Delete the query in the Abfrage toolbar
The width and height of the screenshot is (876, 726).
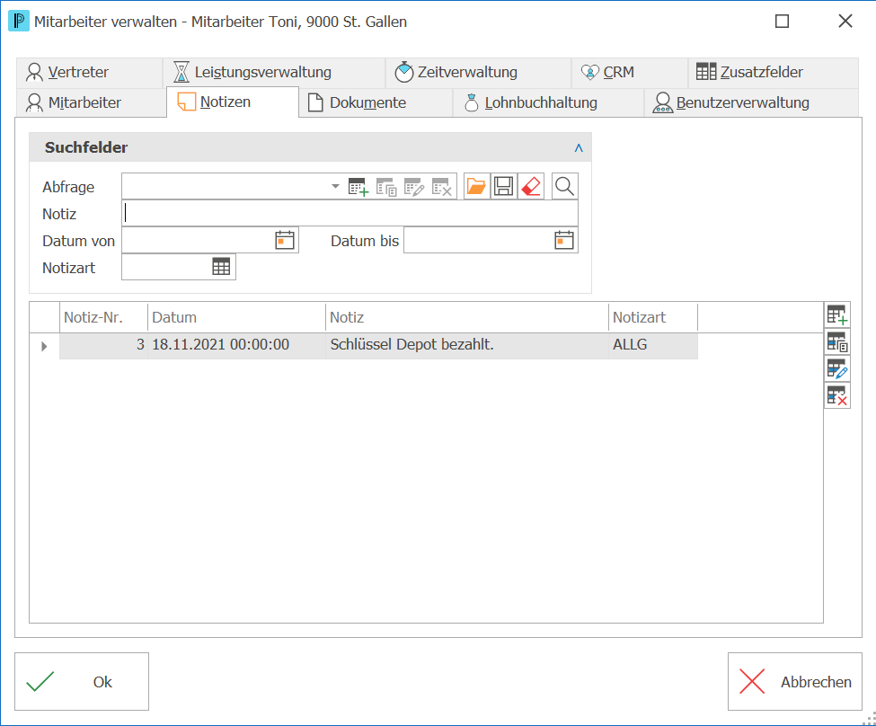(442, 187)
